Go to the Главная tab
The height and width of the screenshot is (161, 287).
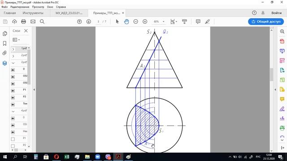(10, 13)
